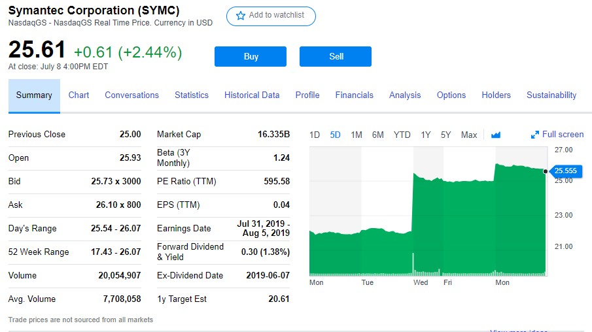Click the Forward Dividend & Yield label
Viewport: 592px width, 332px height.
point(190,252)
